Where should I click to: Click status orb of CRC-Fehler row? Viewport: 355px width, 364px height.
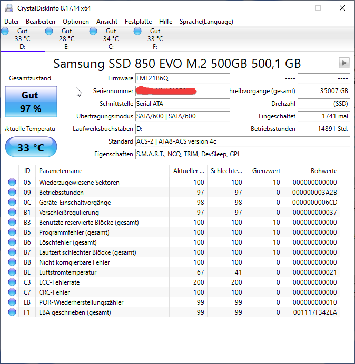click(12, 292)
